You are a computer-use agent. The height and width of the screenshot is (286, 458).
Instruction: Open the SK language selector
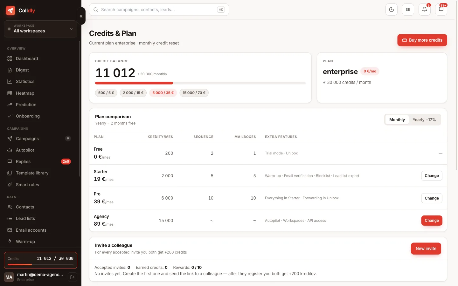[408, 10]
